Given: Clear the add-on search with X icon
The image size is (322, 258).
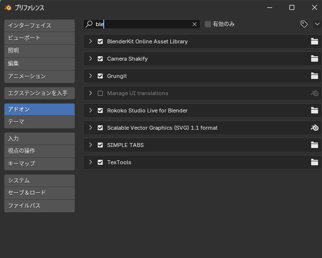Looking at the screenshot, I should (195, 24).
